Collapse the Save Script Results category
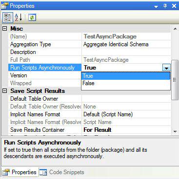Image resolution: width=179 pixels, height=179 pixels. click(x=5, y=91)
